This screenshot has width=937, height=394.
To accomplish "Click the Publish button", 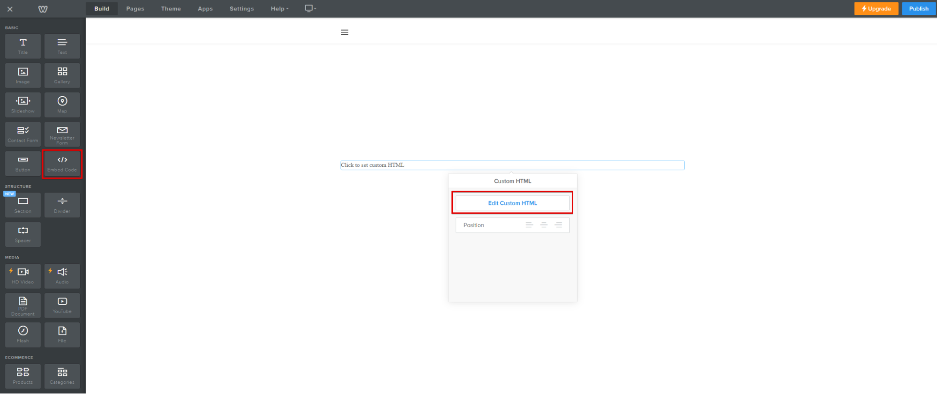I will [918, 9].
